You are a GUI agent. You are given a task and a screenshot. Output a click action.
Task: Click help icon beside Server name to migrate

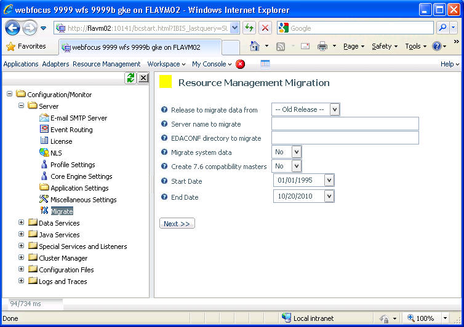[164, 124]
